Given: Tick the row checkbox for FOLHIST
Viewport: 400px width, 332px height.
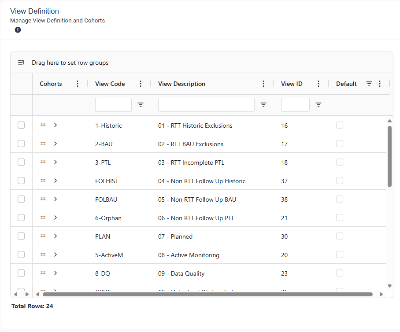Looking at the screenshot, I should [21, 181].
